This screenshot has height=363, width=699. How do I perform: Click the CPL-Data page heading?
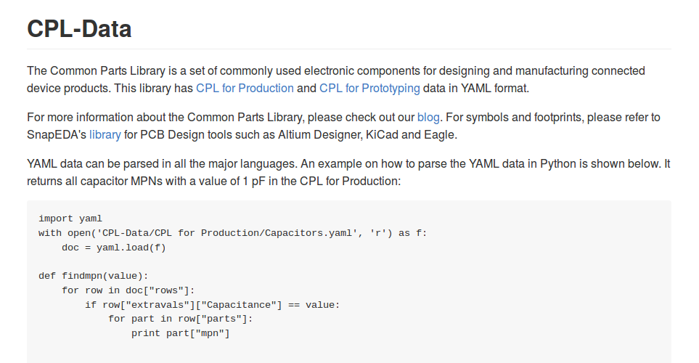point(79,29)
